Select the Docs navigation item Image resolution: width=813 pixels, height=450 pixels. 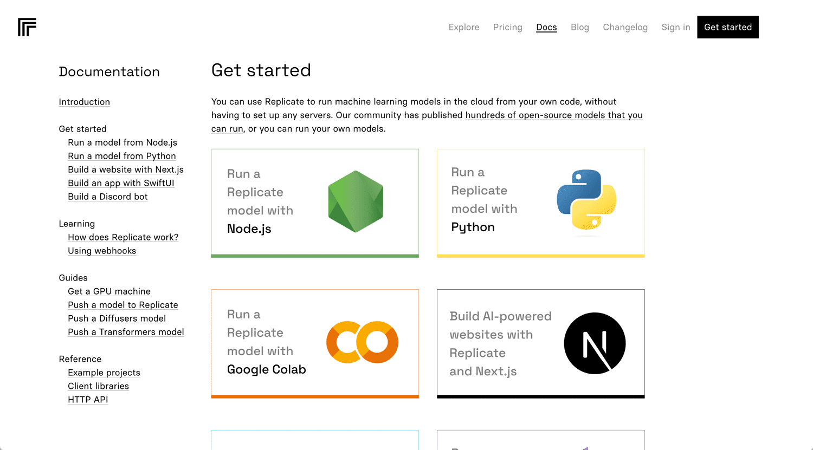546,27
